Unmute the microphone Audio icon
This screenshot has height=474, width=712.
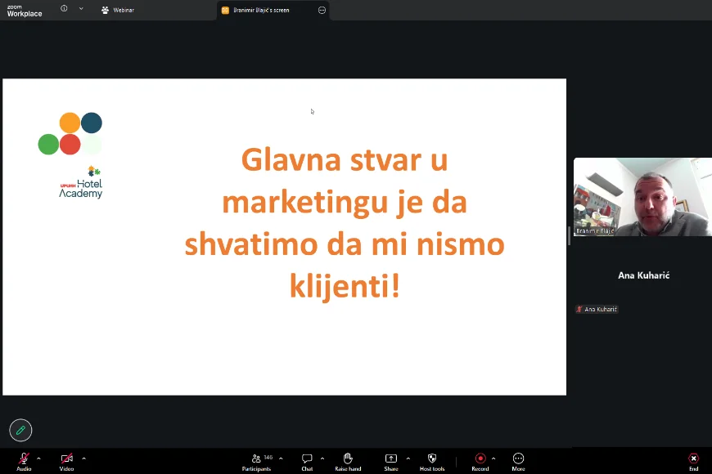pos(24,458)
